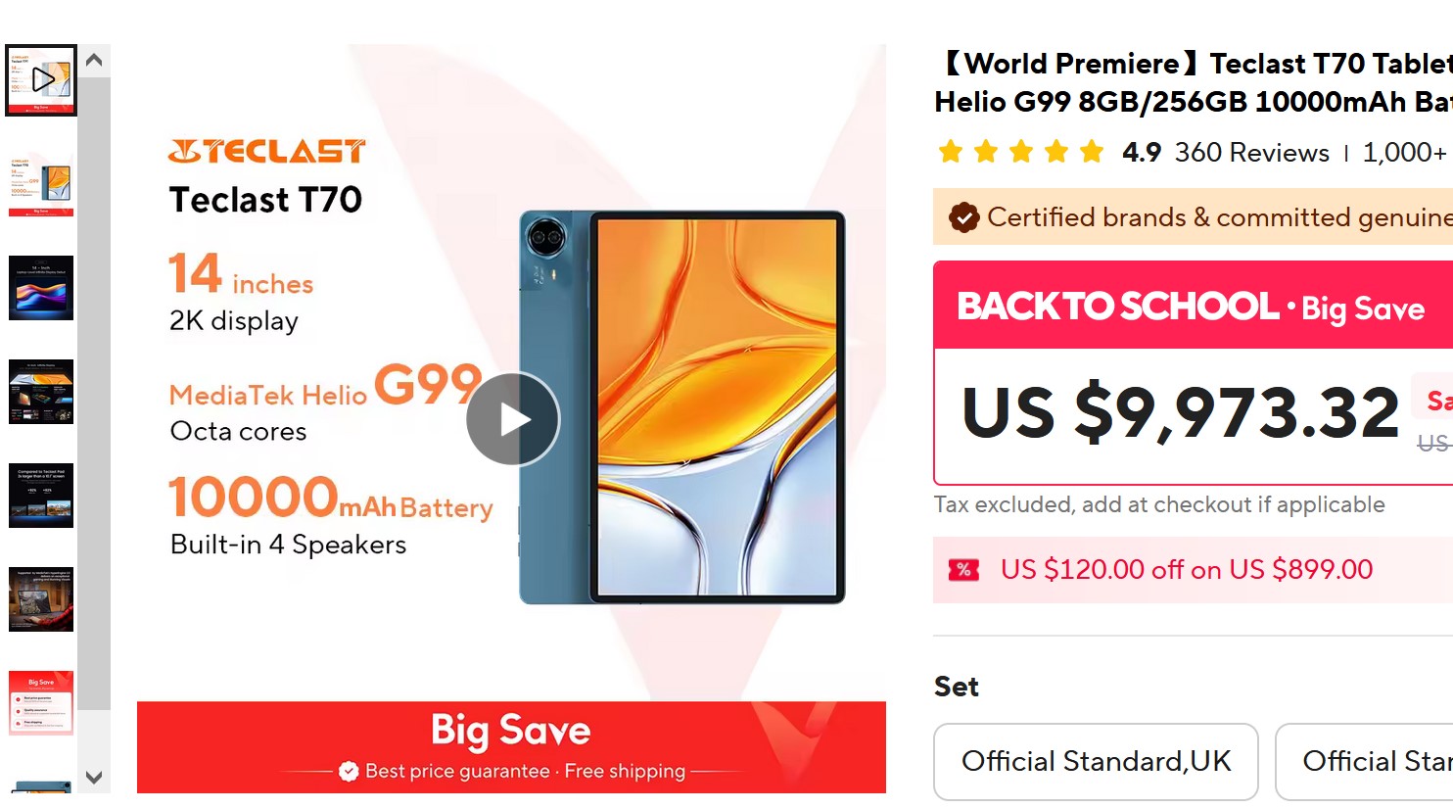The height and width of the screenshot is (808, 1453).
Task: View the third thumbnail with colorful display
Action: tap(41, 288)
